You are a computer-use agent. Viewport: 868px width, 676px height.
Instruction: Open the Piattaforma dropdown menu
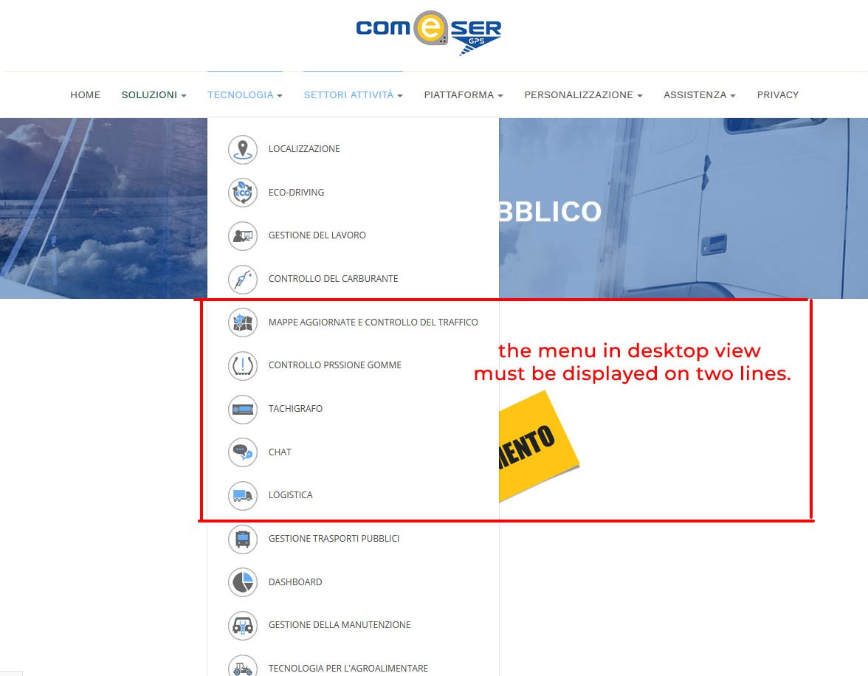[x=464, y=94]
